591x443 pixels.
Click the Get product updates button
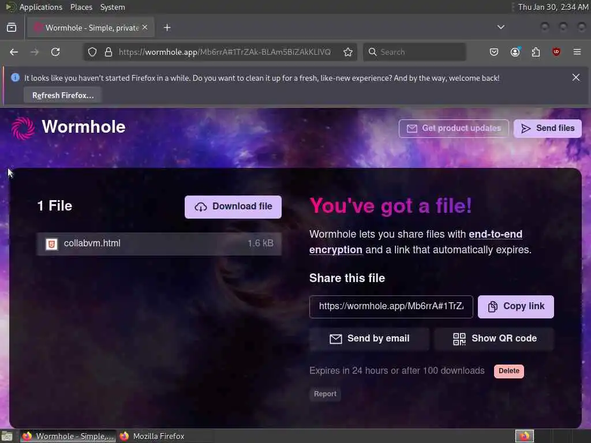(454, 129)
